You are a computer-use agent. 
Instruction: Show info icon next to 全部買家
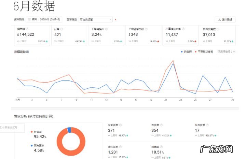coord(121,125)
